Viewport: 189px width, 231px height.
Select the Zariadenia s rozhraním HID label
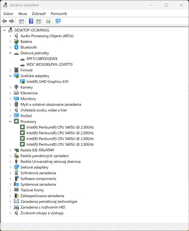pyautogui.click(x=43, y=207)
